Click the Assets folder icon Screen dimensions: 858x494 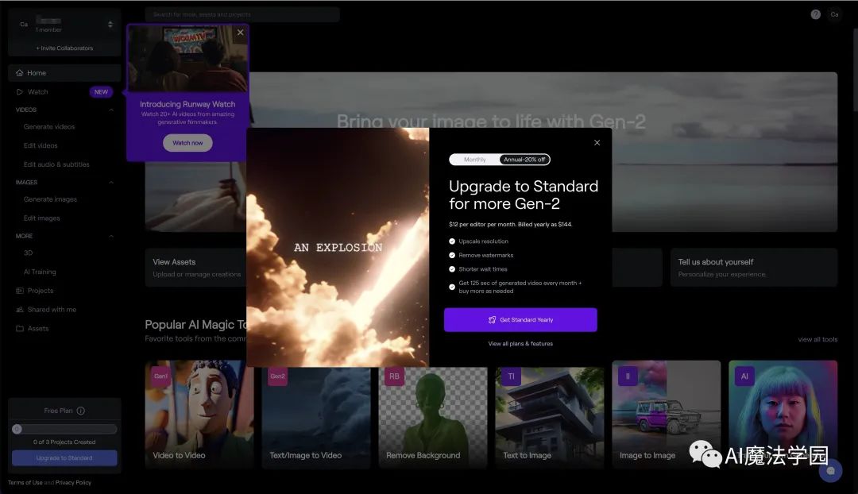pyautogui.click(x=20, y=328)
